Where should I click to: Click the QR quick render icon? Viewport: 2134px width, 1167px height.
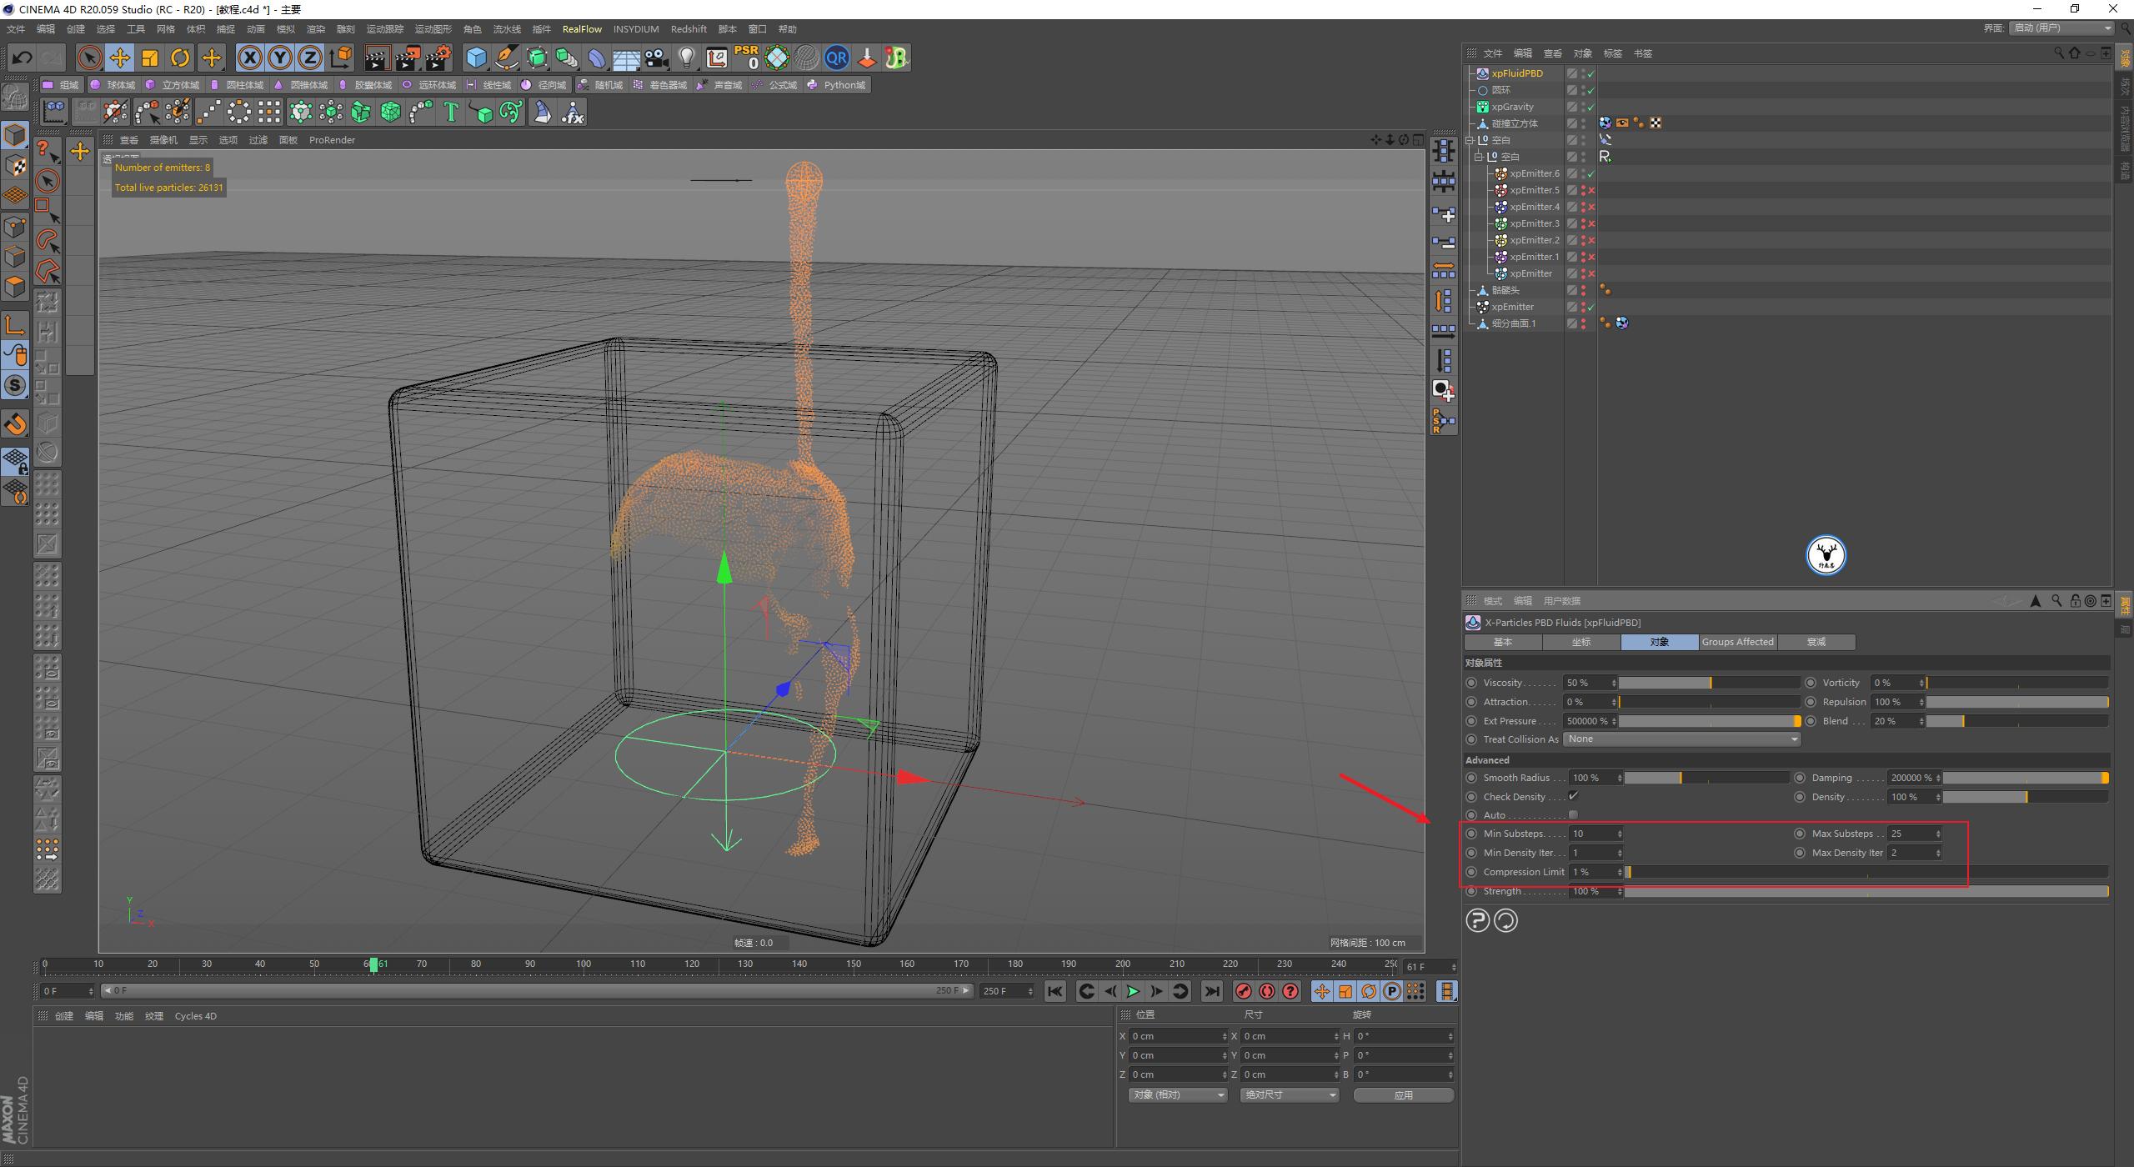click(837, 58)
